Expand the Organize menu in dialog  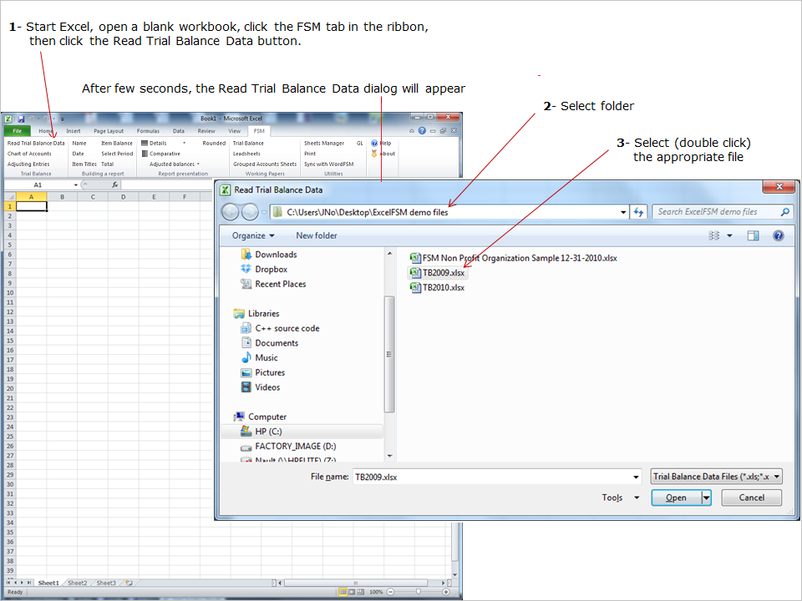click(x=253, y=235)
